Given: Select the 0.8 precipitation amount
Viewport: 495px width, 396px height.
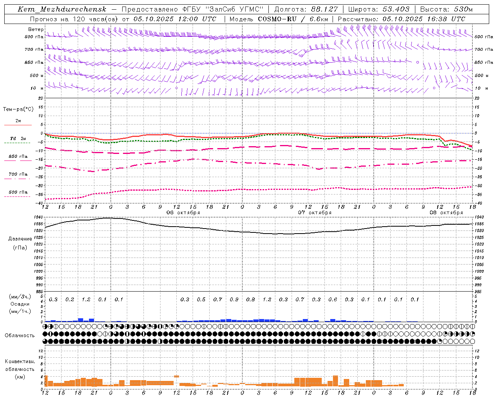Looking at the screenshot, I should coord(251,299).
